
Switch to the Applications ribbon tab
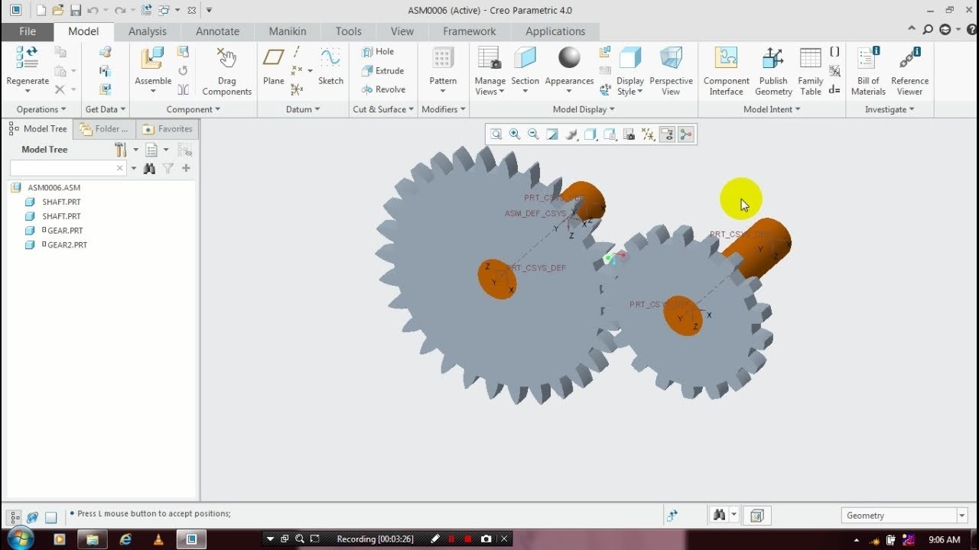[x=555, y=31]
